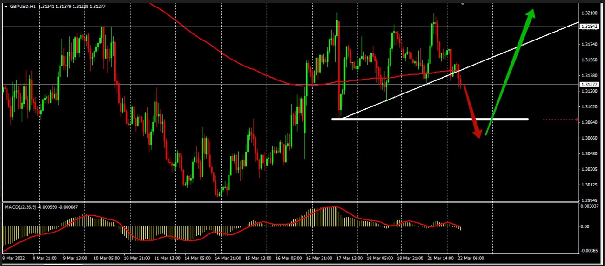Viewport: 605px width, 266px height.
Task: Click the upper horizontal line at 1.31942
Action: (x=186, y=27)
